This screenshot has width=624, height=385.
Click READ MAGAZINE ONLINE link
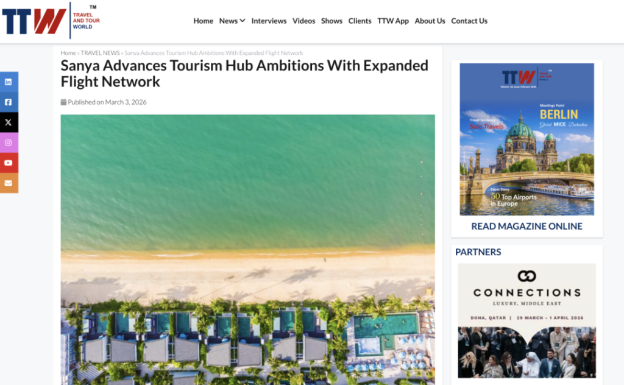[x=526, y=226]
